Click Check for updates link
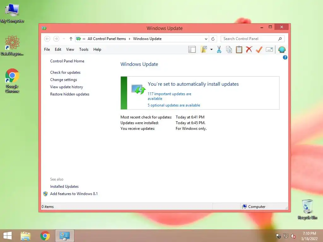This screenshot has width=323, height=242. 65,72
